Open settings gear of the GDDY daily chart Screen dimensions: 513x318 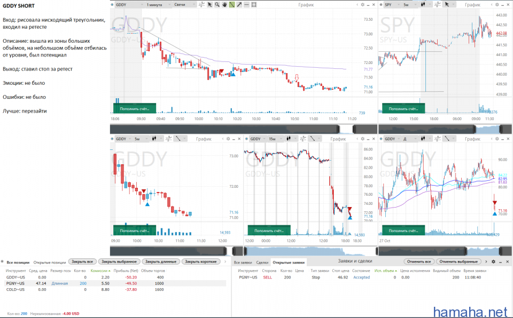[497, 139]
